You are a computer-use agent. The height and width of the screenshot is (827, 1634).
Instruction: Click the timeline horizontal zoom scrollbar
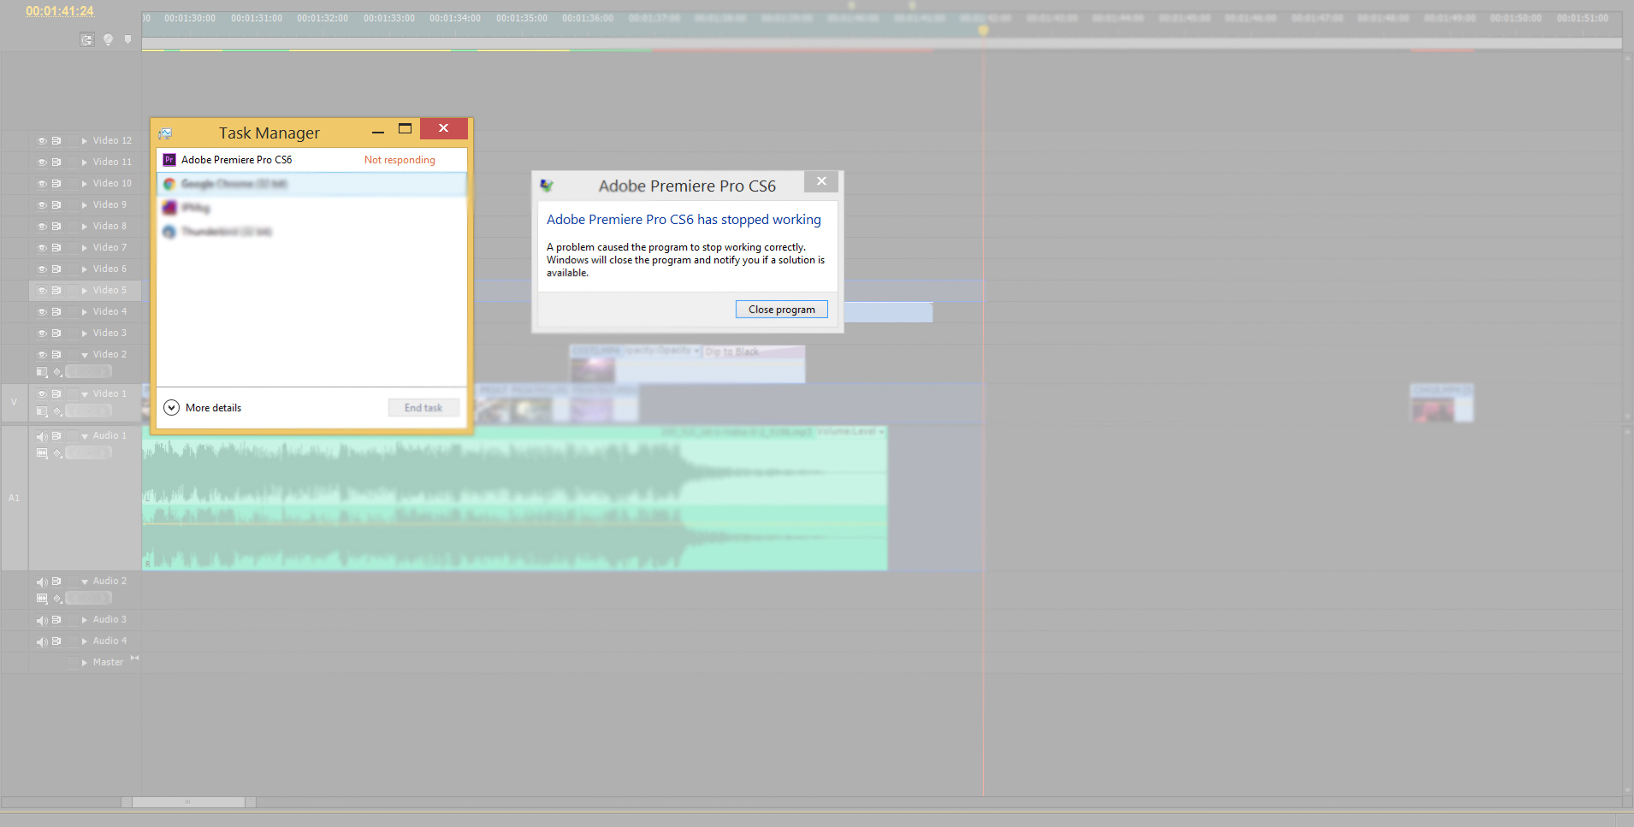(x=189, y=802)
